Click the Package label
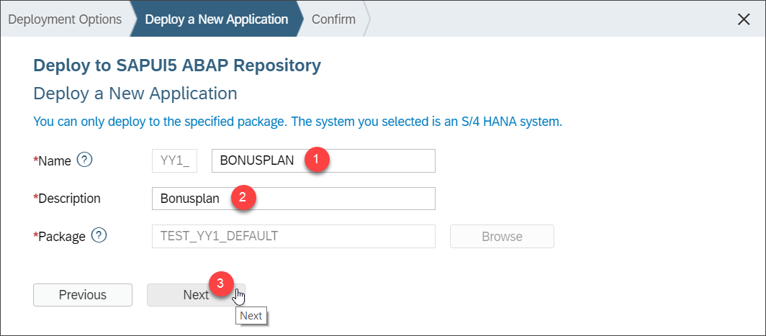Viewport: 766px width, 336px height. click(x=60, y=237)
